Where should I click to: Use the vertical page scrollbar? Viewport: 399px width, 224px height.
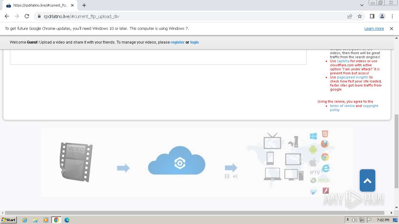[x=397, y=151]
